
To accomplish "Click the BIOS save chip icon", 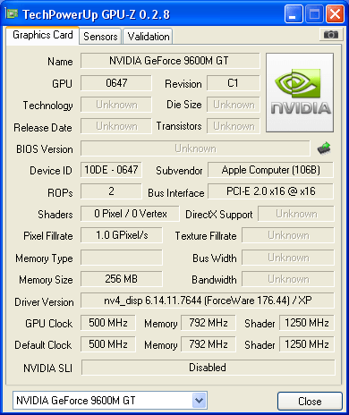I will tap(324, 148).
